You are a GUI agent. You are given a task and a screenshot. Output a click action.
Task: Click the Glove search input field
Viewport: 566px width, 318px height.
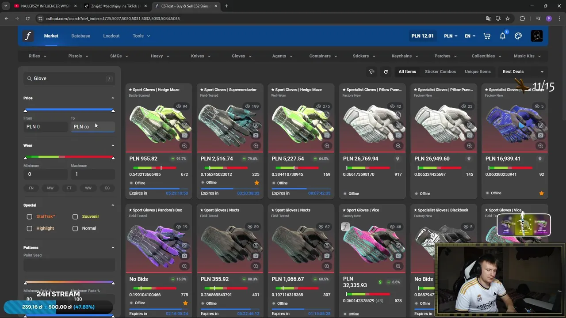[x=69, y=79]
